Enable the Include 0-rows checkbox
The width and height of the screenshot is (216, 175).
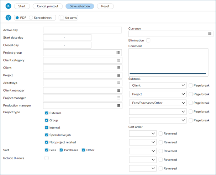click(x=47, y=158)
